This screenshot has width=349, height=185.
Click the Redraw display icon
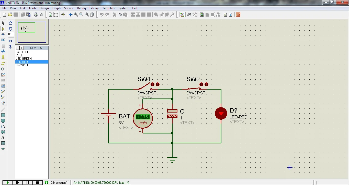pos(51,15)
